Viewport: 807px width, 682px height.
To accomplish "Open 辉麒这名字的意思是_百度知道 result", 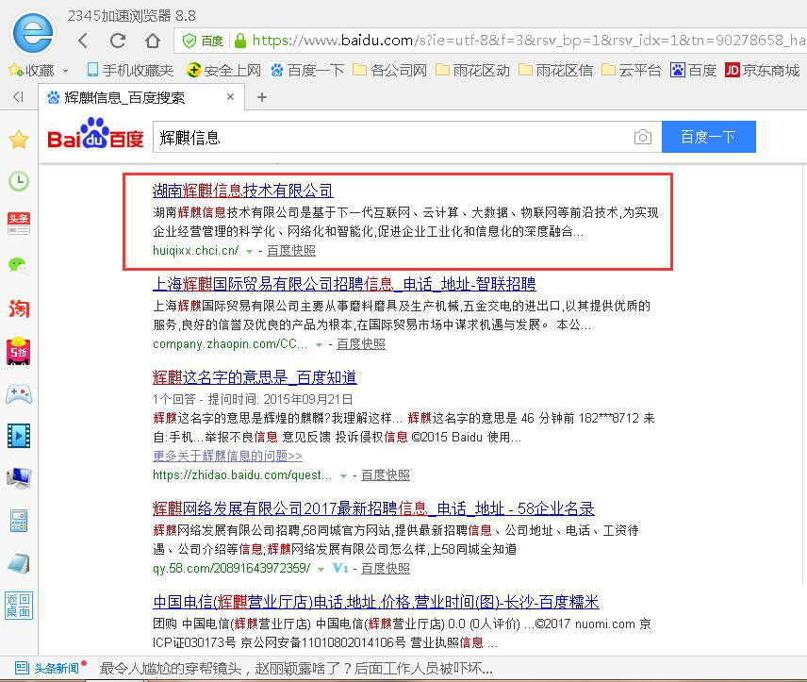I will coord(255,377).
